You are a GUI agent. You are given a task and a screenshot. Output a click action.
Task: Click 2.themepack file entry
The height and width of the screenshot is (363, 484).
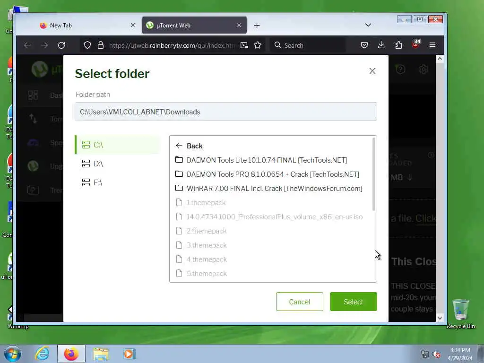click(x=201, y=231)
